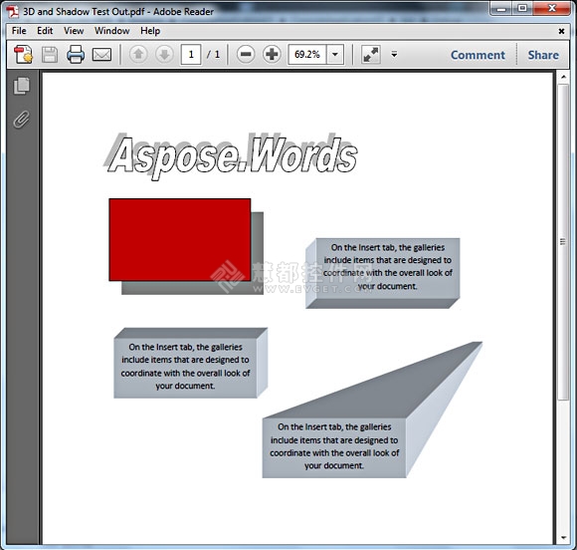
Task: Open the View menu
Action: click(x=74, y=31)
